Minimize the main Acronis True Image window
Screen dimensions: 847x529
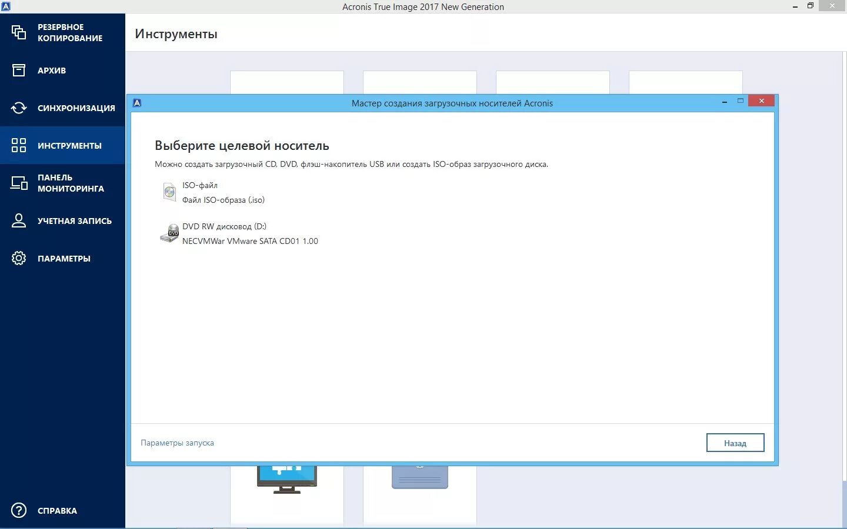(795, 6)
